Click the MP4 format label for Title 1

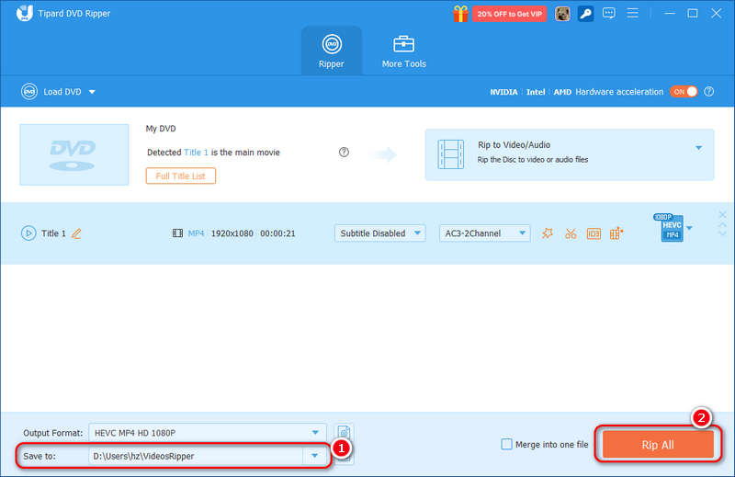pos(196,233)
